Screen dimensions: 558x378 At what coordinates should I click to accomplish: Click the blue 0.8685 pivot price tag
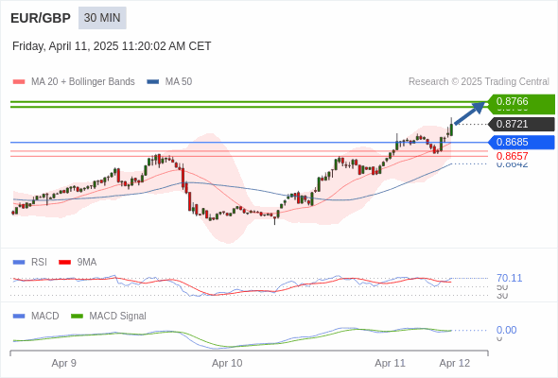[521, 143]
